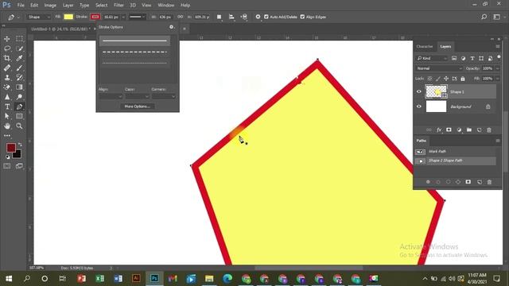Click the yellow Fill color swatch
Viewport: 509px width, 286px height.
(x=68, y=17)
